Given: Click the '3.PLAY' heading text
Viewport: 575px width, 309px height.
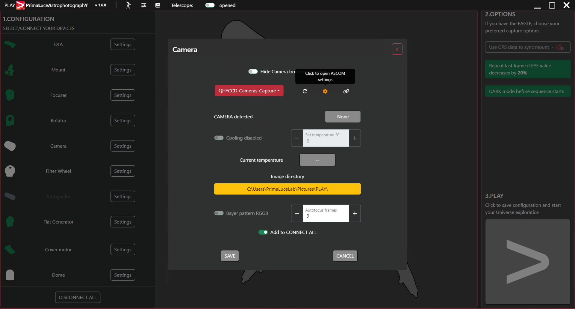Looking at the screenshot, I should click(x=494, y=196).
